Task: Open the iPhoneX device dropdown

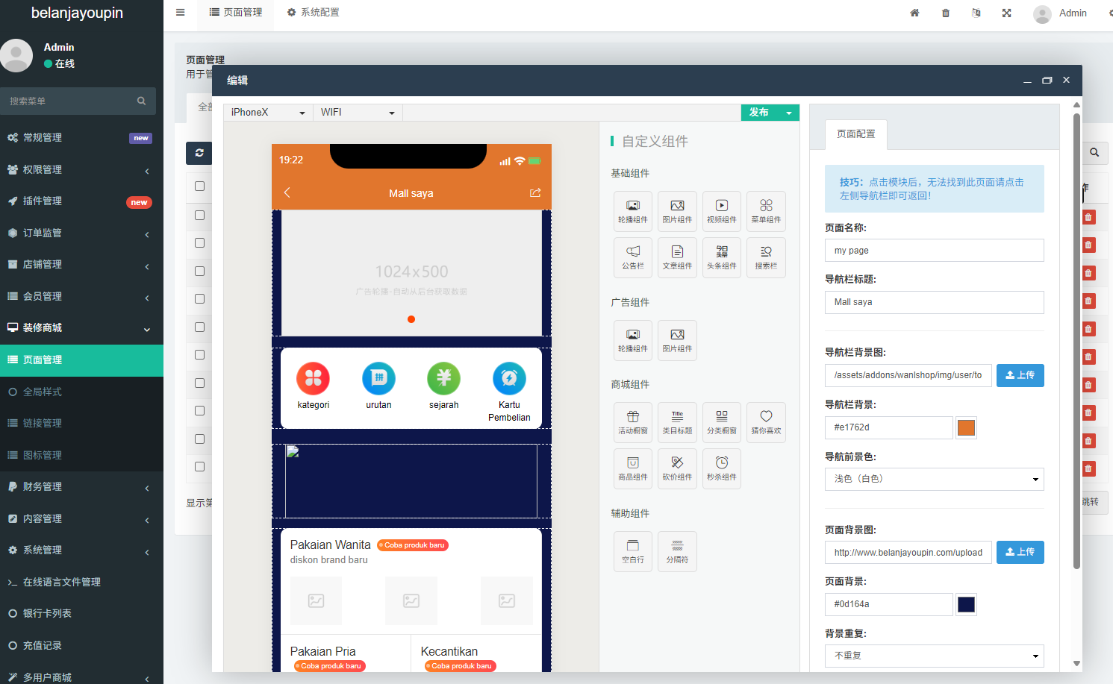Action: pyautogui.click(x=267, y=113)
